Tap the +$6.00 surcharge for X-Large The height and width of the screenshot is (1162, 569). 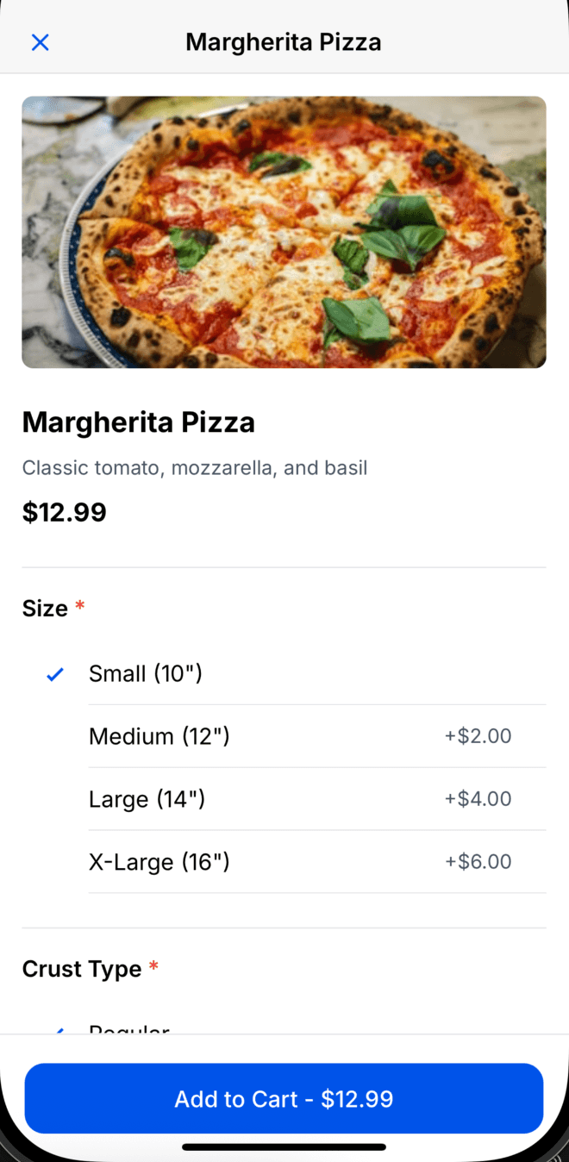click(478, 862)
